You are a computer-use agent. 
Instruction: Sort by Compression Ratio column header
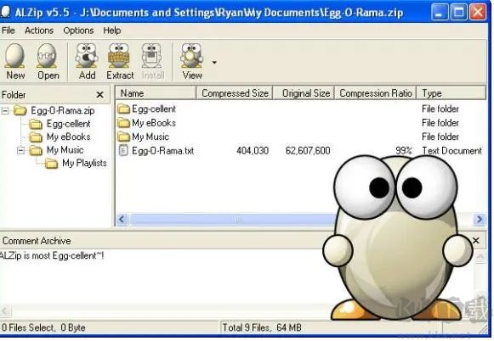pyautogui.click(x=376, y=93)
